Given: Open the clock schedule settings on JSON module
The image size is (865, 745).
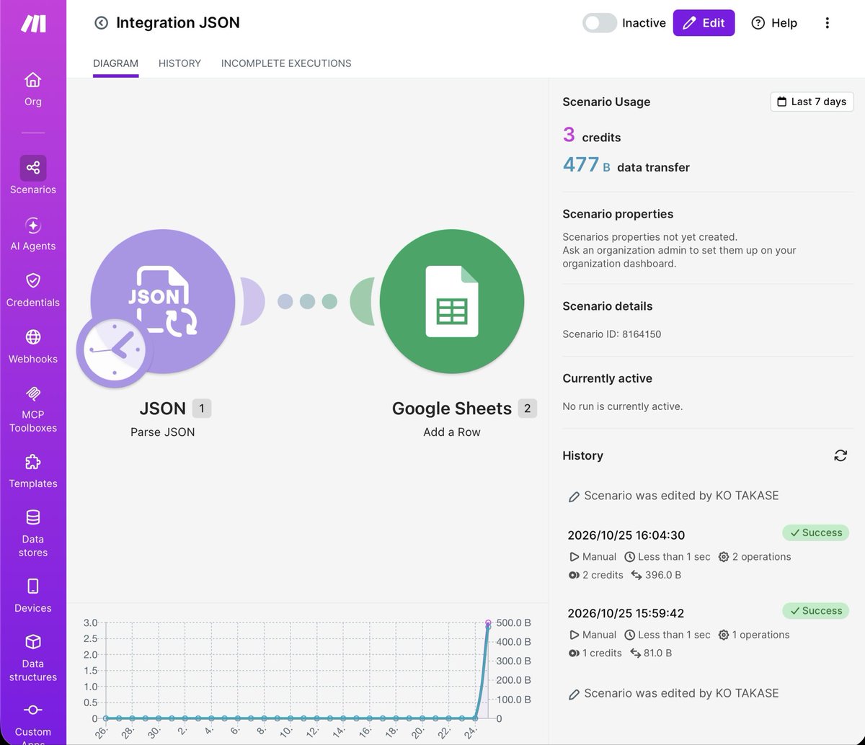Looking at the screenshot, I should (114, 350).
